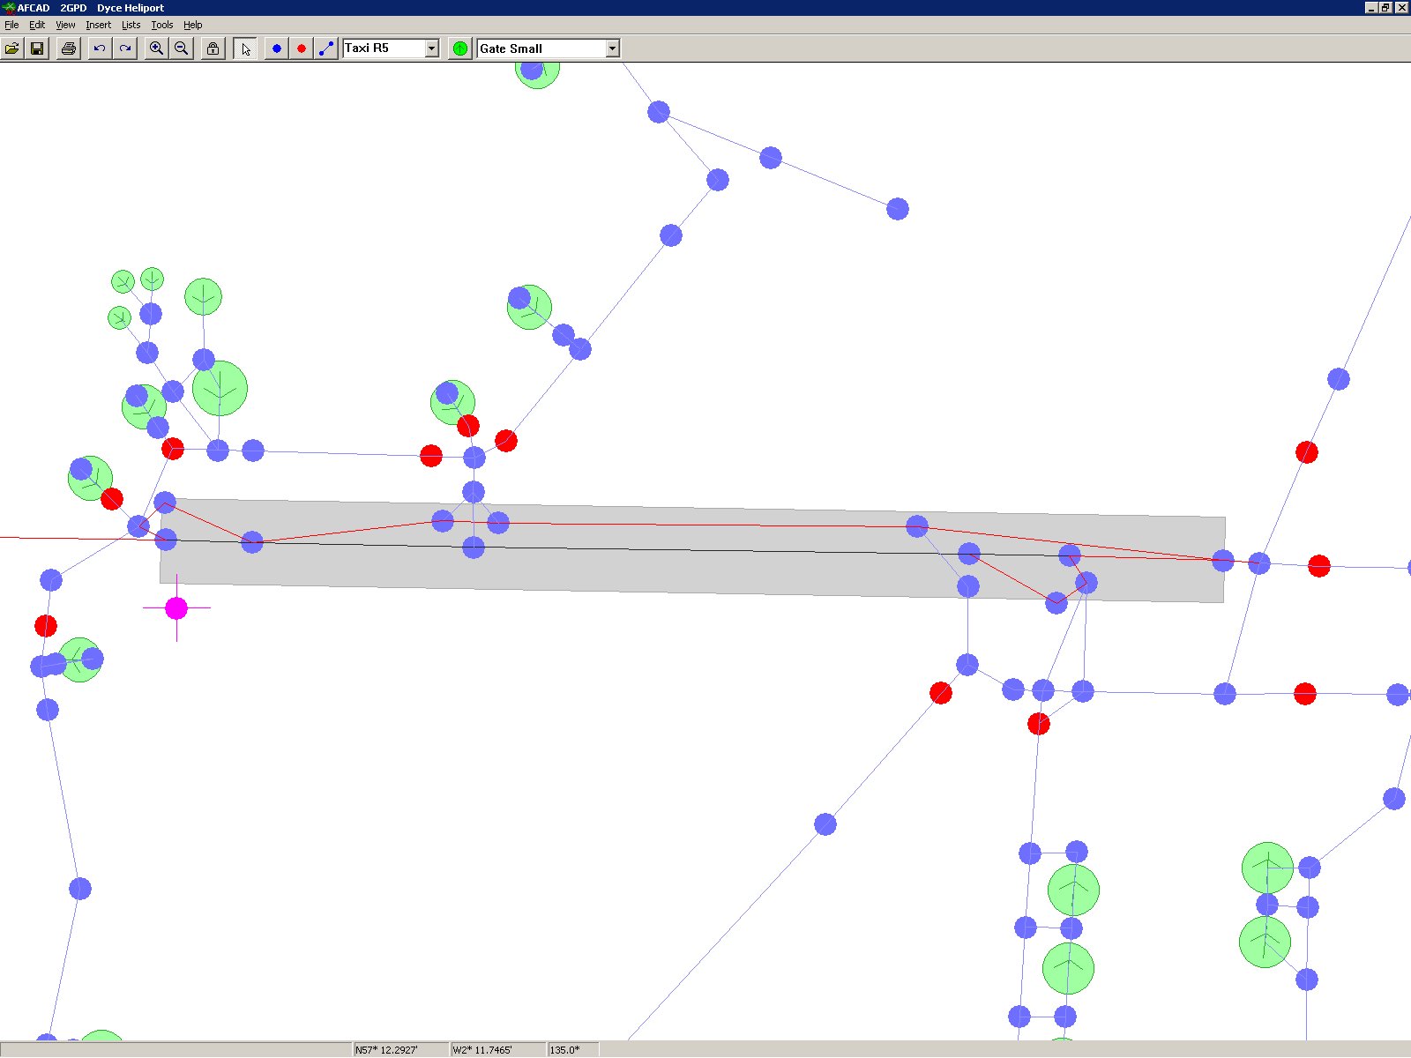Zoom in with the magnifier plus icon
This screenshot has height=1058, width=1411.
coord(156,48)
